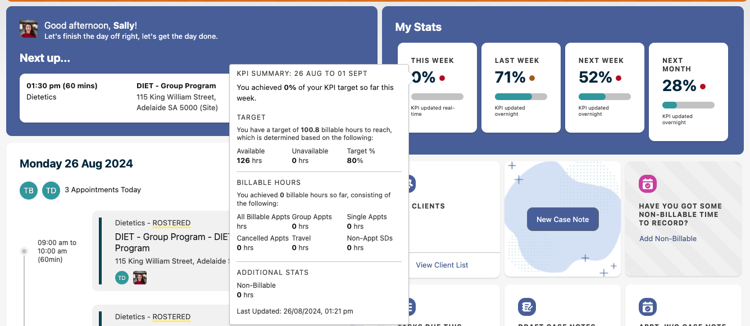Click the Appt w/o Case Note icon
The image size is (750, 326).
[x=648, y=307]
